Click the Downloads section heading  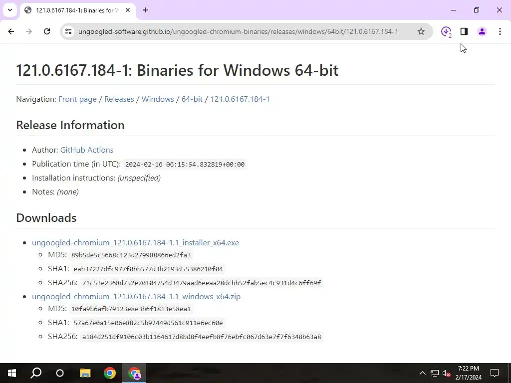click(x=46, y=218)
